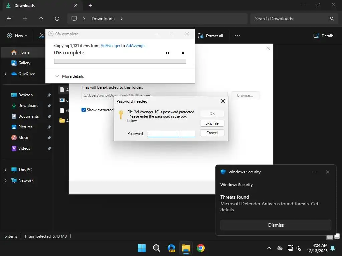Expand the Network tree node

tap(5, 180)
